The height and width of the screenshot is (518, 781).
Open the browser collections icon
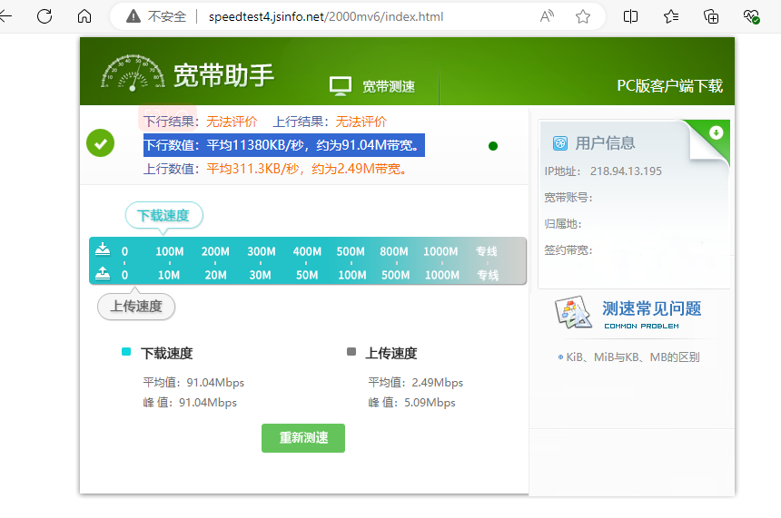pyautogui.click(x=712, y=16)
